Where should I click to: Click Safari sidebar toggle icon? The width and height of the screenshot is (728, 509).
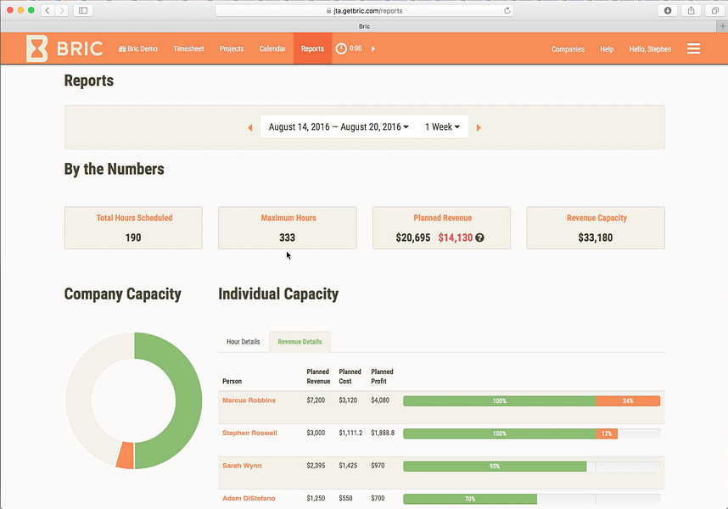point(83,10)
